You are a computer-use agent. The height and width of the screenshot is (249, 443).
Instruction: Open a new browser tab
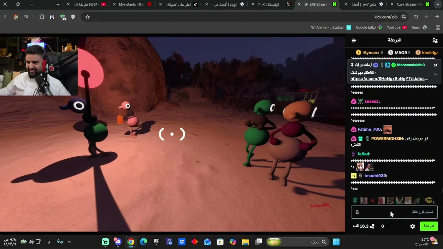(58, 4)
